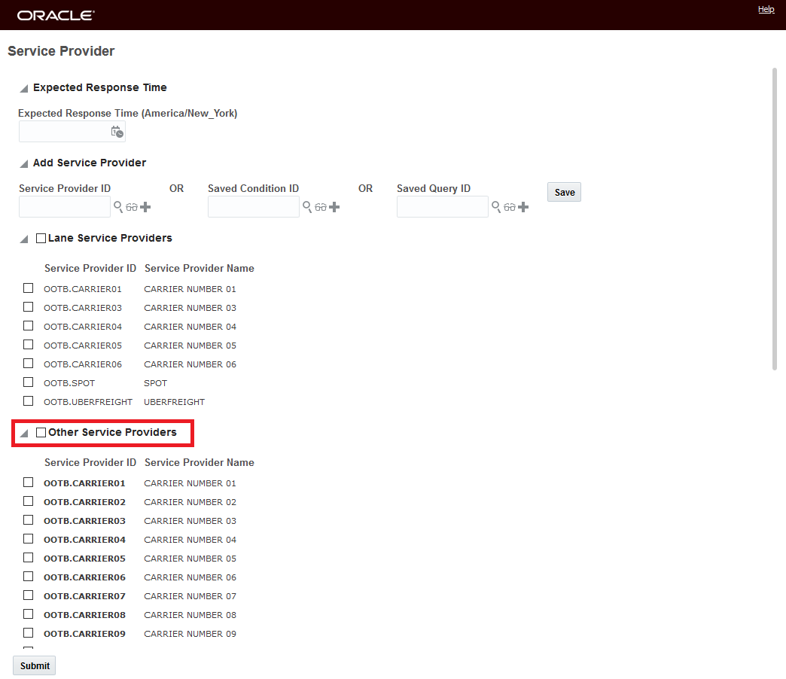Image resolution: width=786 pixels, height=679 pixels.
Task: Check the Other Service Providers select-all checkbox
Action: [x=41, y=432]
